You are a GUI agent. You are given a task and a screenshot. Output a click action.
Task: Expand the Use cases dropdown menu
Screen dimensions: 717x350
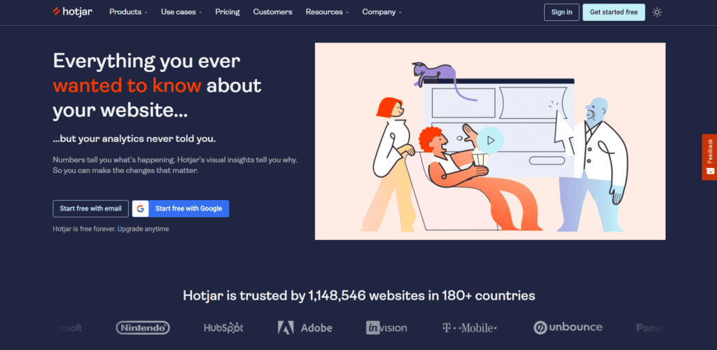coord(181,13)
